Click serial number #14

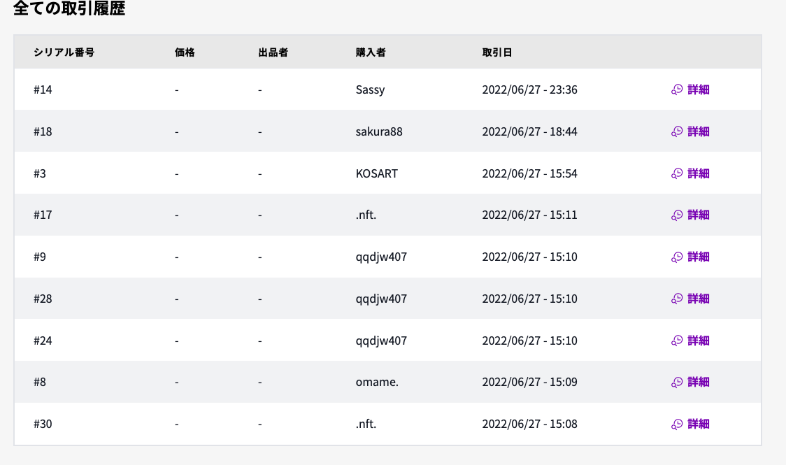43,90
